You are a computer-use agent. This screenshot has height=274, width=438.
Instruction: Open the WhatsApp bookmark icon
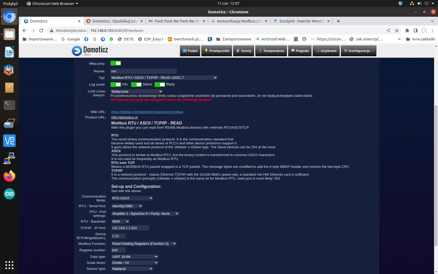[x=111, y=39]
